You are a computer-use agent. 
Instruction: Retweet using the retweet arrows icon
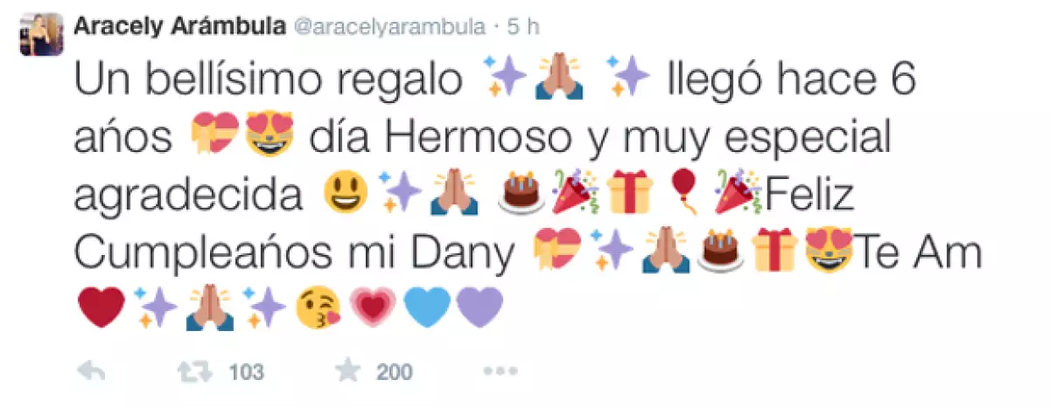click(193, 372)
